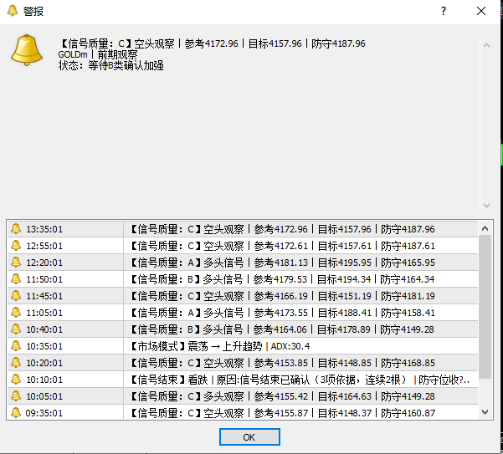
Task: Select the alert message with 参考4172.96
Action: [x=283, y=229]
